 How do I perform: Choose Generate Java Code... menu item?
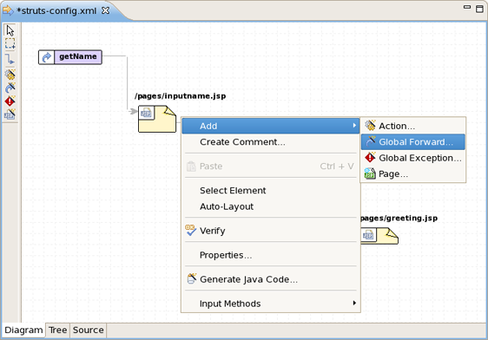pyautogui.click(x=270, y=279)
